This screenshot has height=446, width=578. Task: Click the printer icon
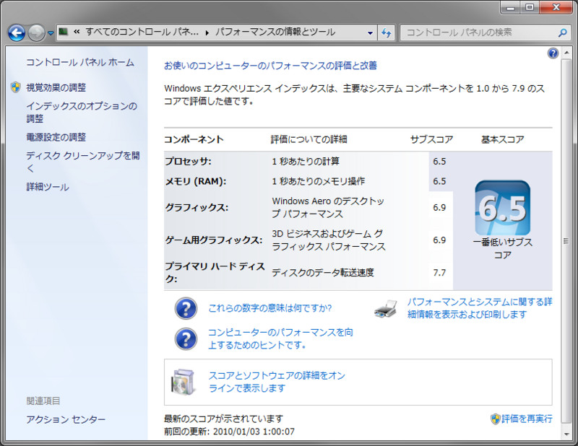[x=386, y=309]
